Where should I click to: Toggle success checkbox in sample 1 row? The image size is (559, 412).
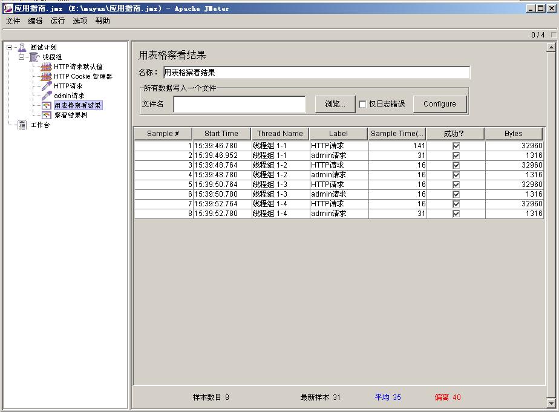456,146
